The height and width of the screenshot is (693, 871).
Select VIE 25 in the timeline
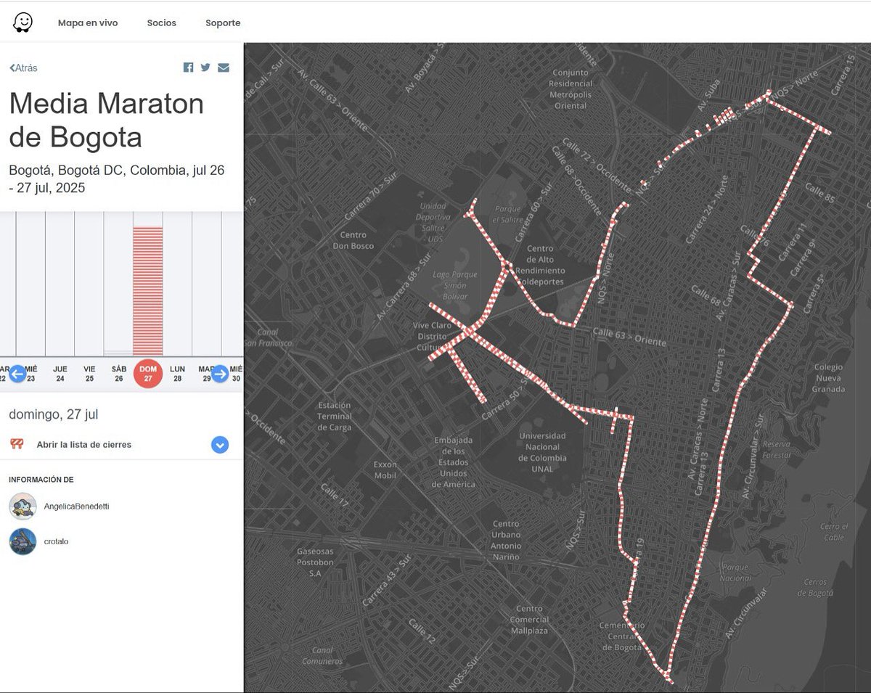(x=89, y=374)
